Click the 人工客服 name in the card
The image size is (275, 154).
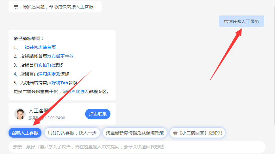[x=39, y=110]
